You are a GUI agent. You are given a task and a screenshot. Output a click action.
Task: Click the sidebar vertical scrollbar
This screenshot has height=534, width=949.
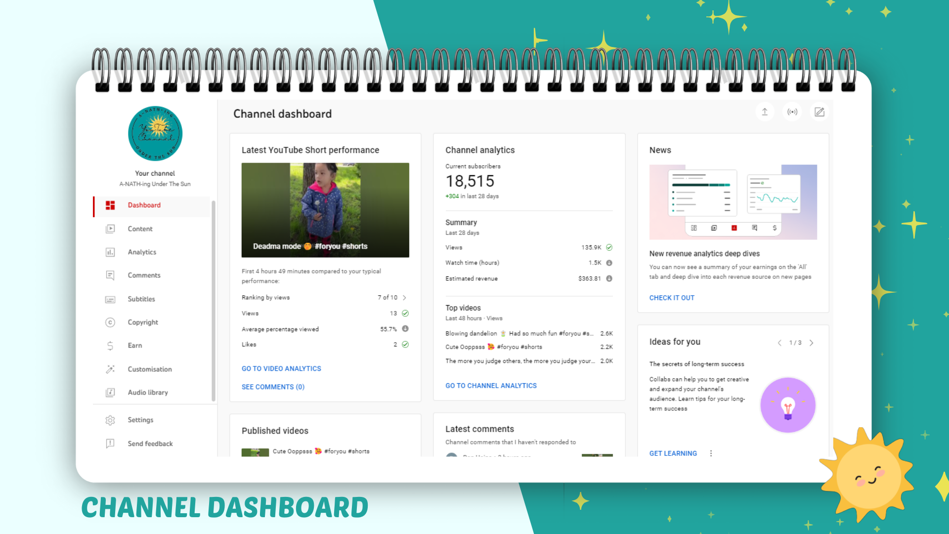(x=214, y=301)
